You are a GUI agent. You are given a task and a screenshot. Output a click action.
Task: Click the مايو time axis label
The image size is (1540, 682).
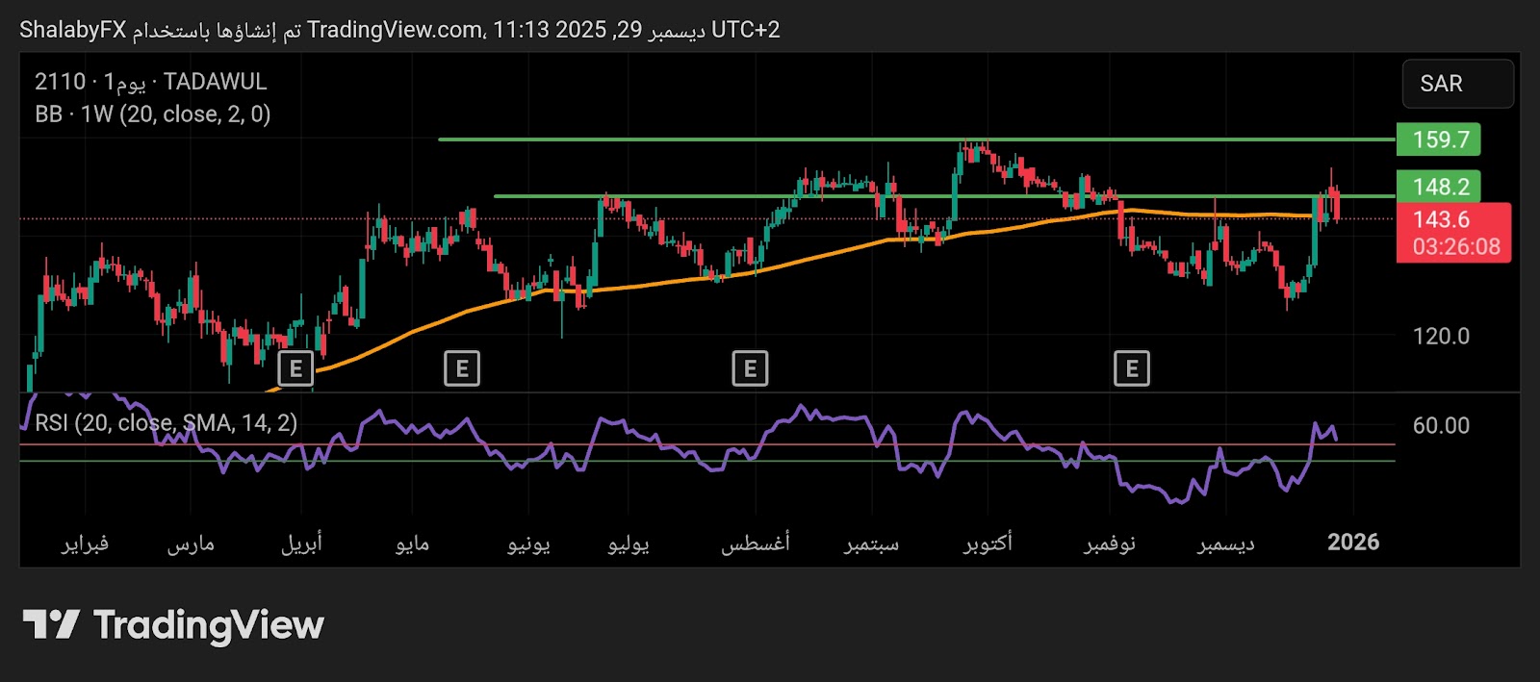click(x=412, y=543)
